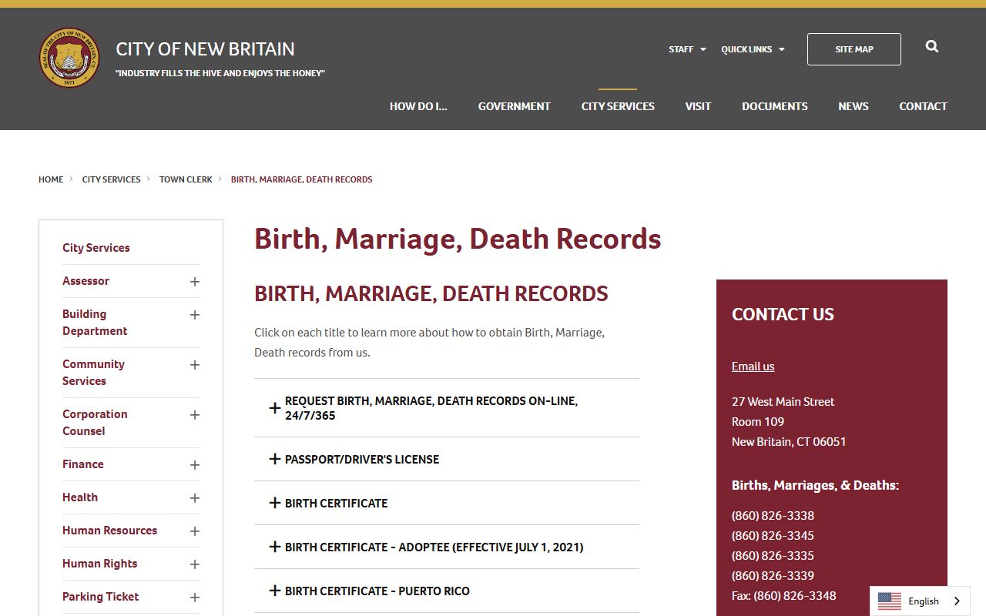Expand the Health plus icon

[195, 498]
